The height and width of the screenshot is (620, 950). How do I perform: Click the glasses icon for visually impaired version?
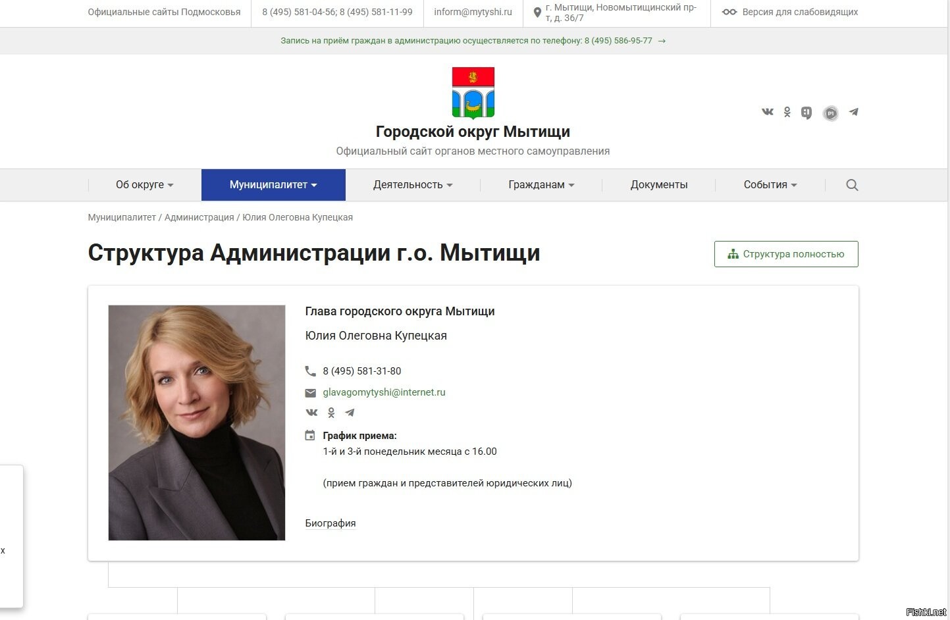tap(729, 12)
